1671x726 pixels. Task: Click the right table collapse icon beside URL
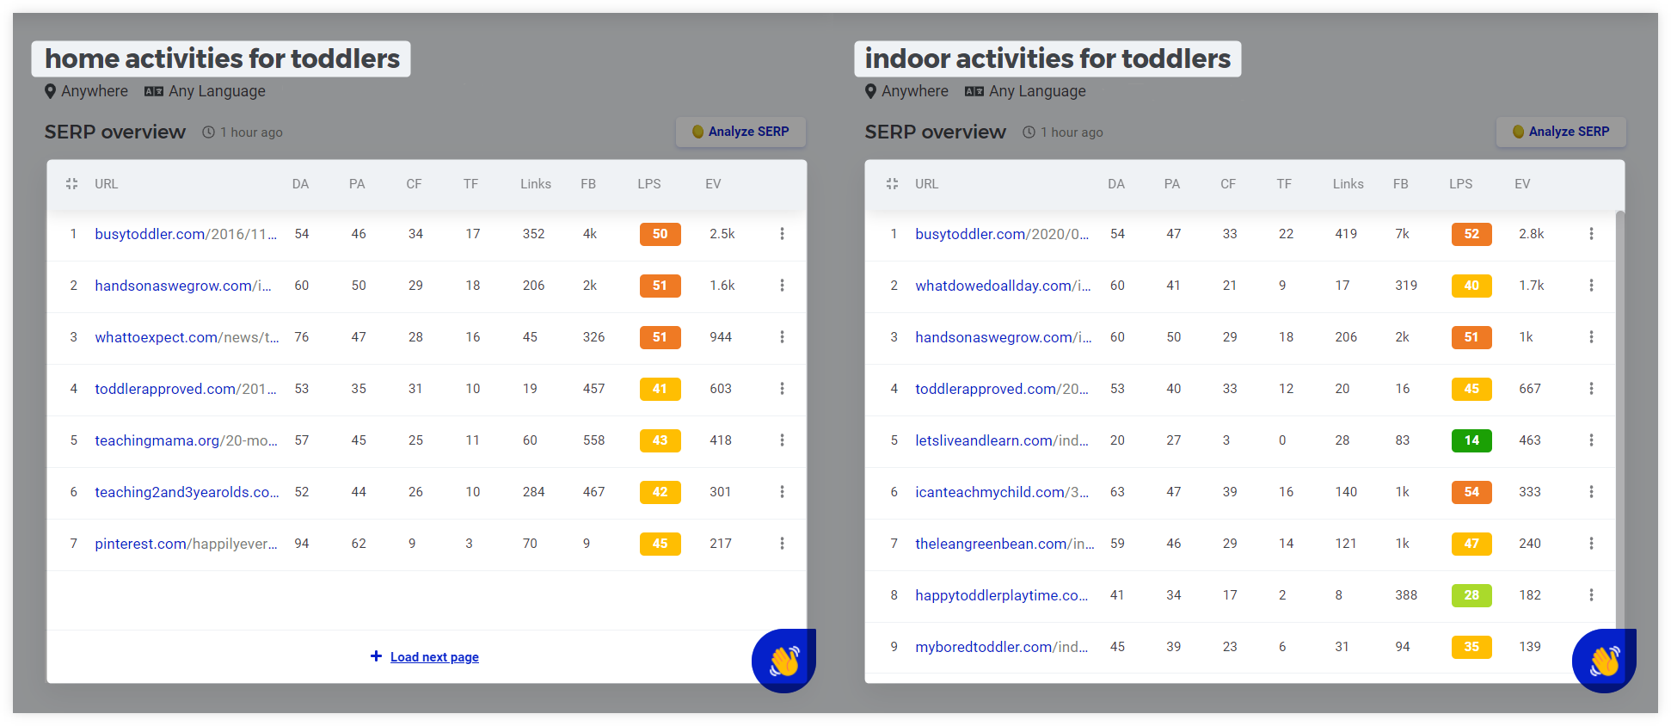click(x=893, y=184)
